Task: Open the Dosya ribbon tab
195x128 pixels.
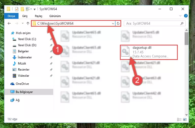Action: tap(11, 16)
